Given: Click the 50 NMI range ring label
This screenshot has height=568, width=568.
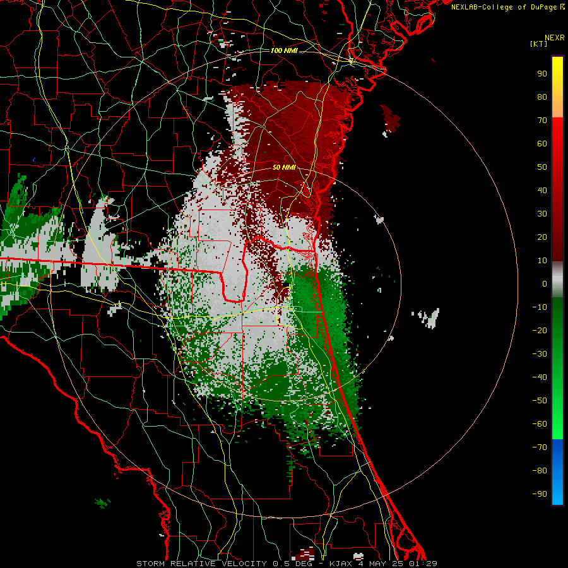Looking at the screenshot, I should [284, 167].
